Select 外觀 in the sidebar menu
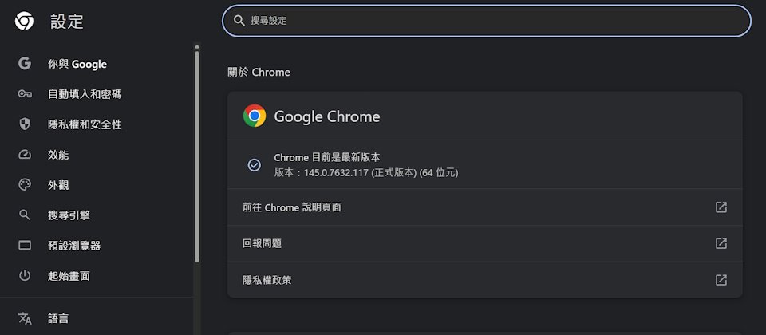 point(58,185)
